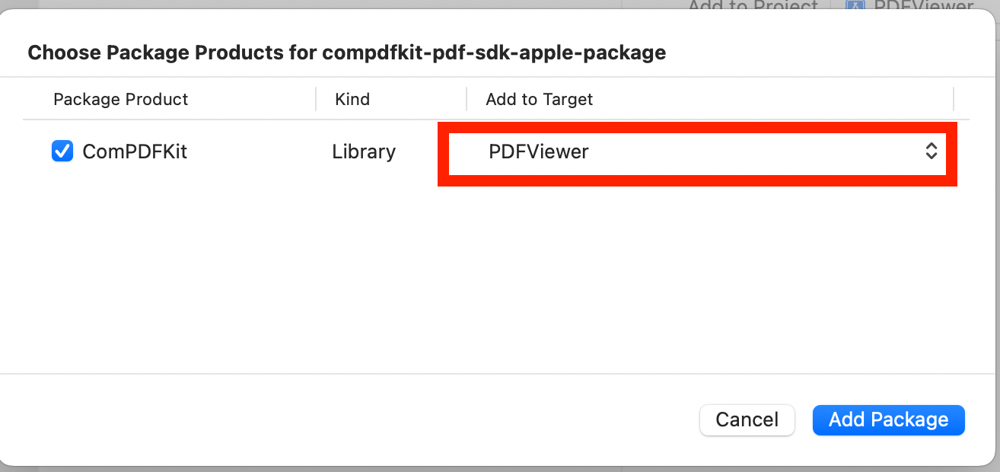Click the Library kind cell
The width and height of the screenshot is (1000, 472).
[x=364, y=151]
